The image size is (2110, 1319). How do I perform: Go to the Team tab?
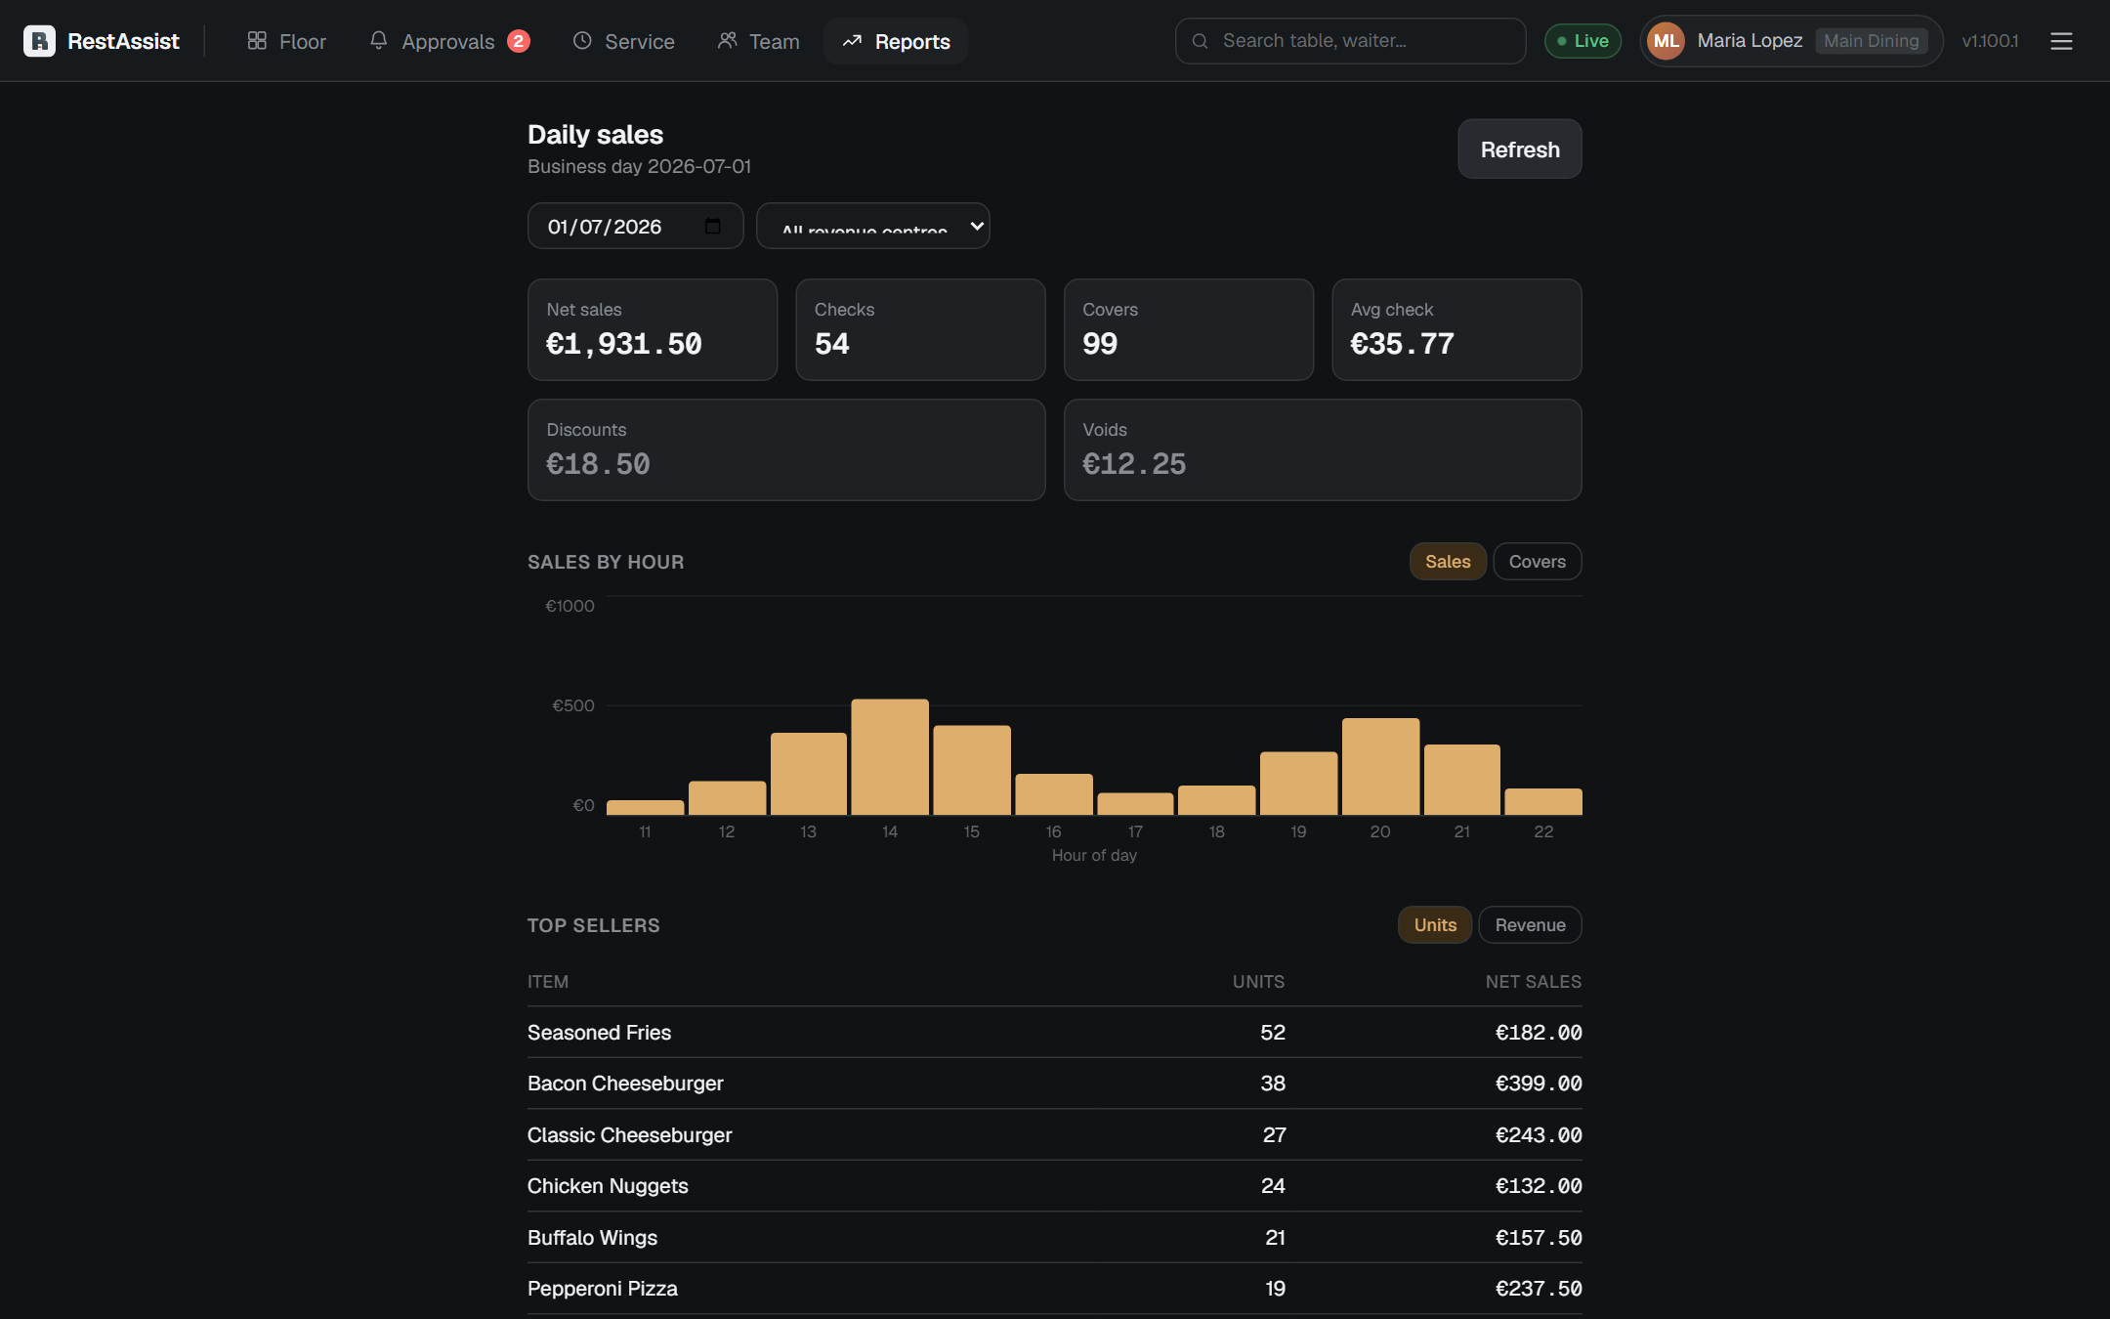pos(759,41)
